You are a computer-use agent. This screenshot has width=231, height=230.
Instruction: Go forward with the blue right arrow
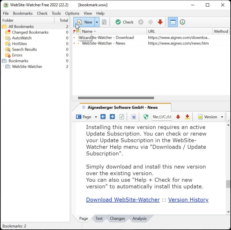112,117
